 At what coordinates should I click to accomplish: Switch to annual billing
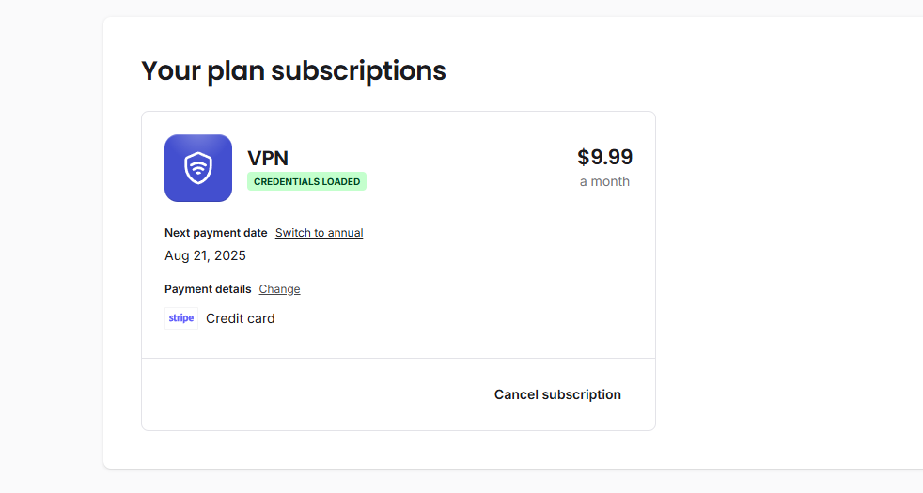click(x=319, y=233)
